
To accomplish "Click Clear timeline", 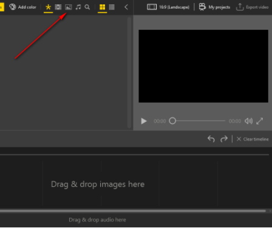I will [253, 139].
